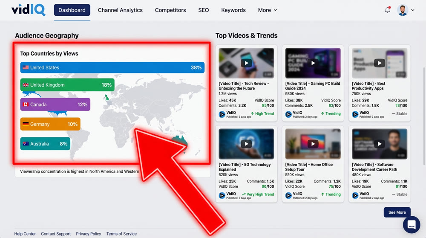Click Trending indicator on Home Office card
Viewport: 426px width, 238px height.
pyautogui.click(x=331, y=194)
